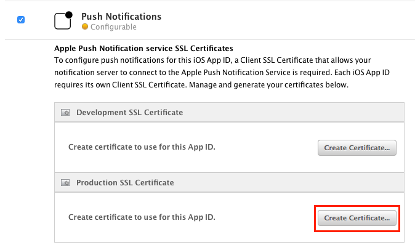This screenshot has width=415, height=250.
Task: Click 'Manage and generate your certificates below' sentence
Action: [x=268, y=85]
